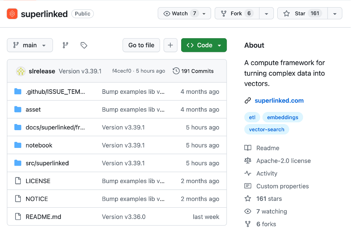Open the LICENSE file
The height and width of the screenshot is (230, 351).
pos(38,181)
